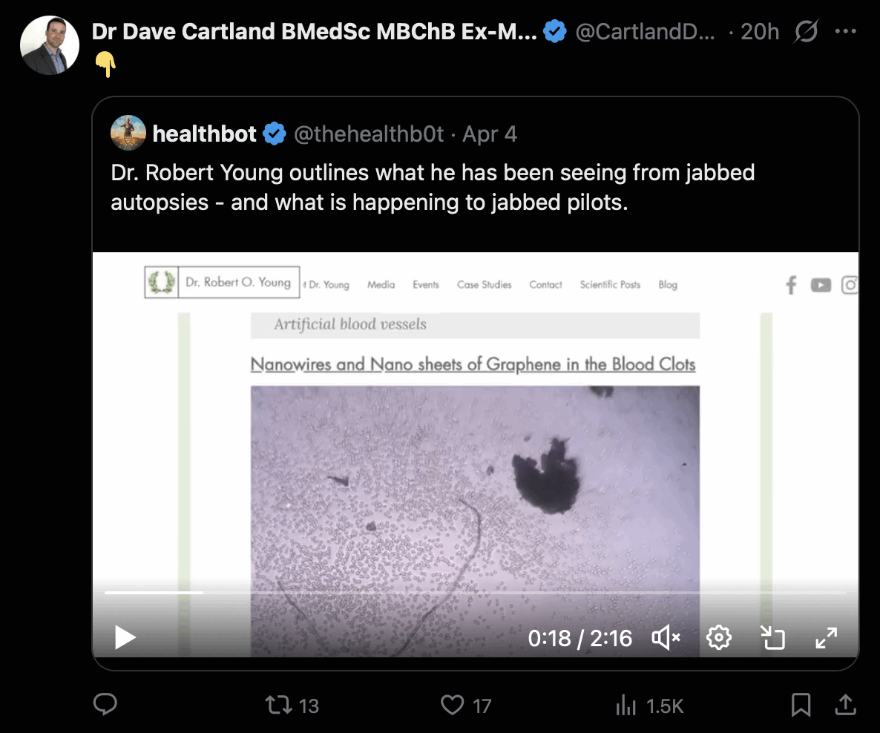Bookmark this post

[x=801, y=705]
